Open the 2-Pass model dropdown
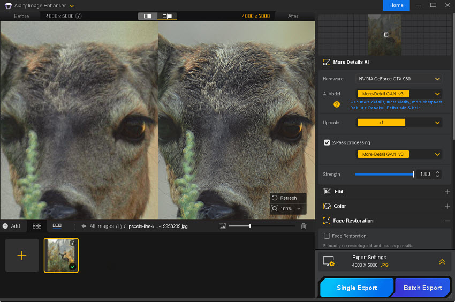The image size is (455, 302). pos(399,154)
